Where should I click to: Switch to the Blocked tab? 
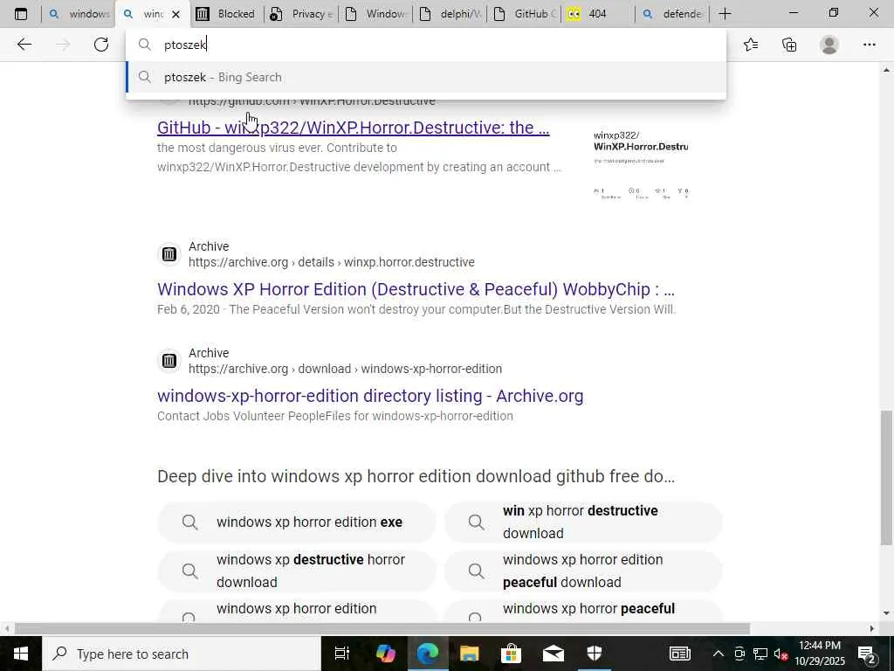[x=226, y=14]
